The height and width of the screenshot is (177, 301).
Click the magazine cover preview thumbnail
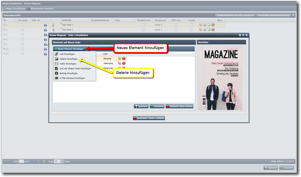(220, 78)
